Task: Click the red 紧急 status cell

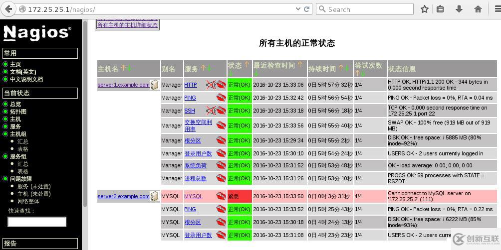Action: (x=240, y=196)
